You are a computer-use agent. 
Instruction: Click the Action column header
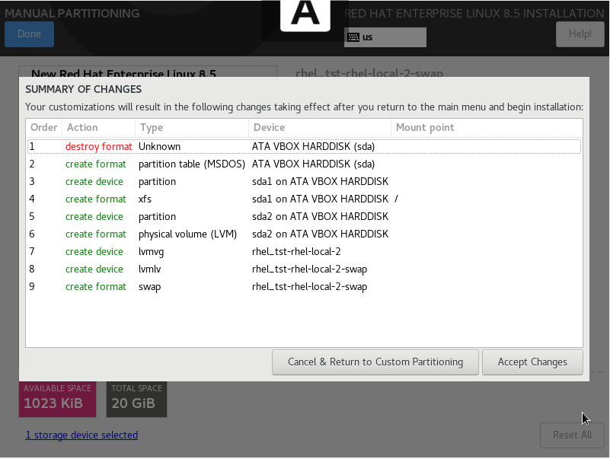pos(98,128)
